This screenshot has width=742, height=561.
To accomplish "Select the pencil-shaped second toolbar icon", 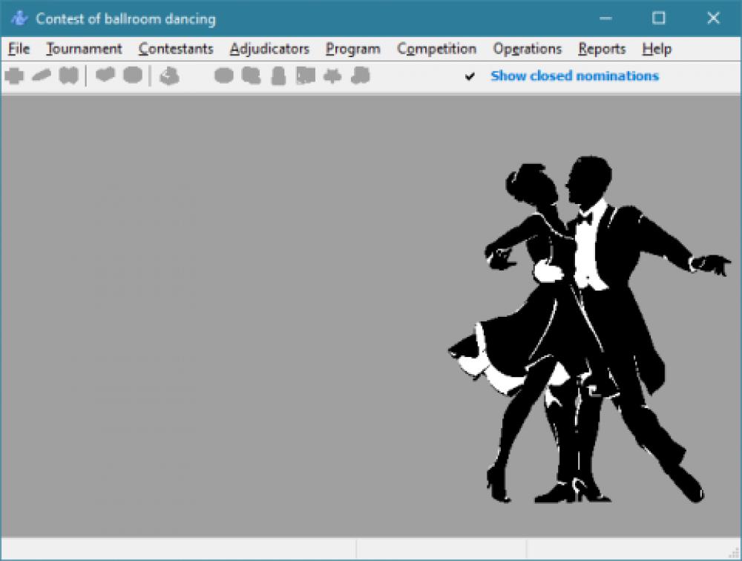I will tap(39, 75).
